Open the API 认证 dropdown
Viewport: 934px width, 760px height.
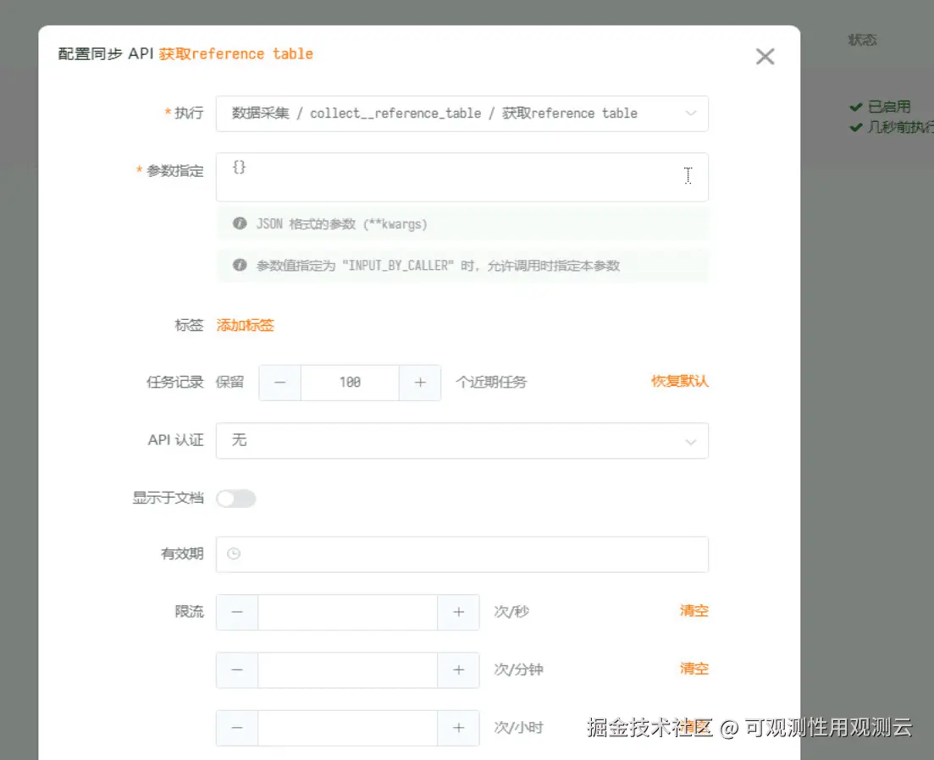click(461, 440)
